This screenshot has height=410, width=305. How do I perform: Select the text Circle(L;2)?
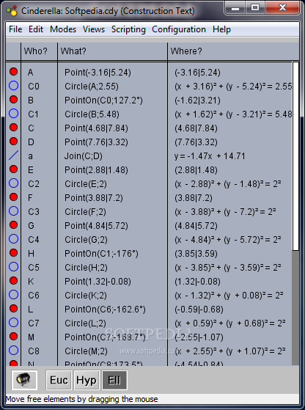coord(85,323)
